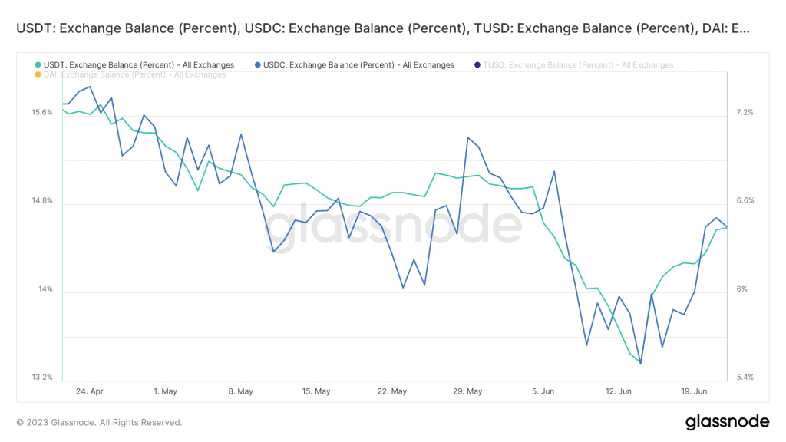This screenshot has height=442, width=786.
Task: Click the glassnode logo in the footer
Action: 727,421
